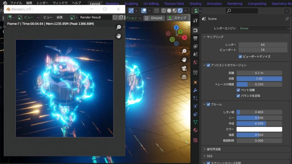This screenshot has width=292, height=164.
Task: Open properties editor type dropdown
Action: 198,11
